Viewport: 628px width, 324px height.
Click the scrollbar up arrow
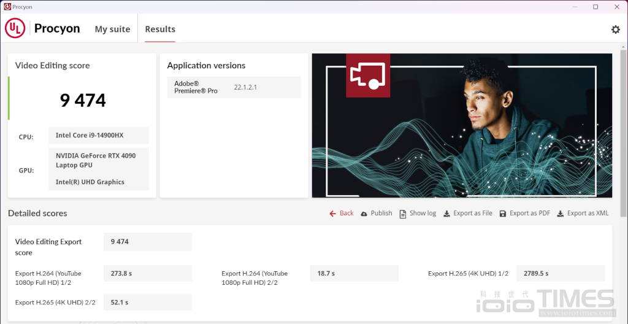click(623, 45)
